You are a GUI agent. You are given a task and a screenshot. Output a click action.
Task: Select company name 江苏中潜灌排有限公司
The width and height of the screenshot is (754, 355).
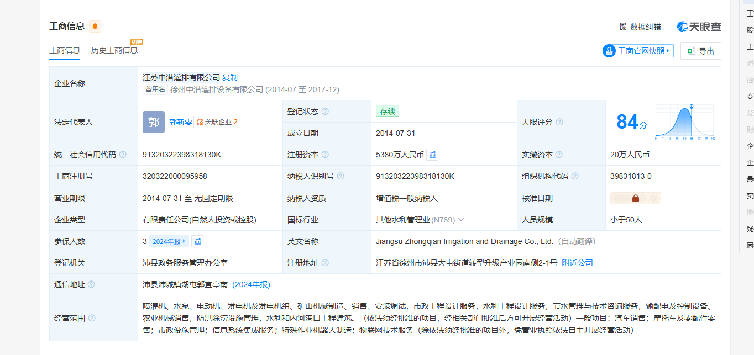(181, 77)
